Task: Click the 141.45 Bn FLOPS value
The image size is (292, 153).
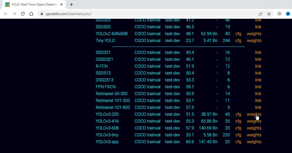Action: pyautogui.click(x=208, y=142)
